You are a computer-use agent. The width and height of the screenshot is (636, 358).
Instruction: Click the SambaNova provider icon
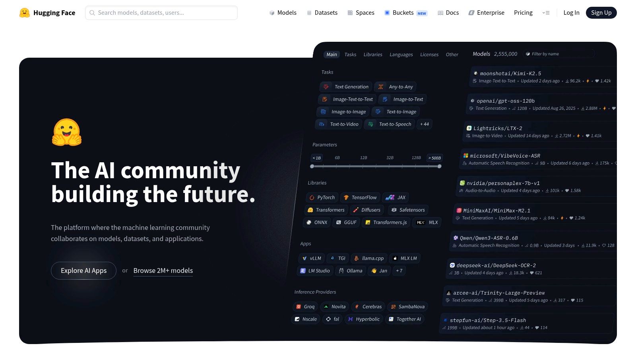tap(393, 307)
